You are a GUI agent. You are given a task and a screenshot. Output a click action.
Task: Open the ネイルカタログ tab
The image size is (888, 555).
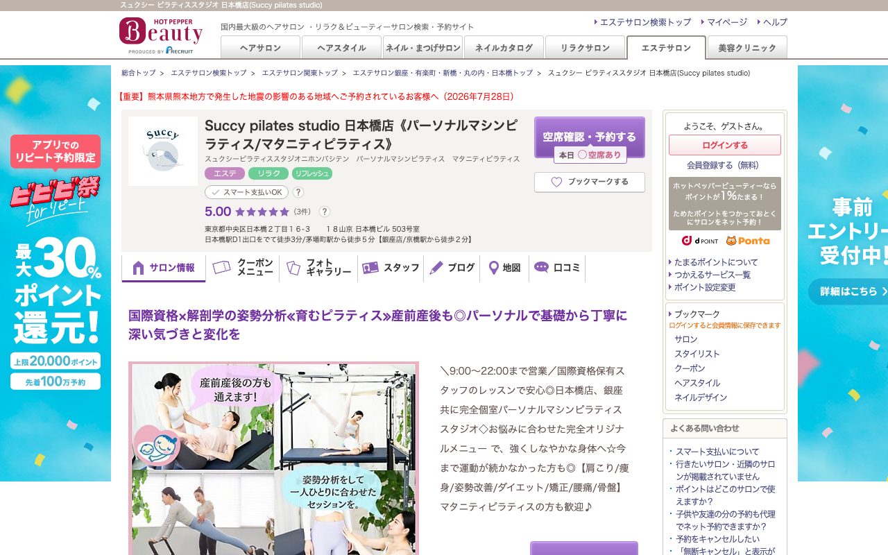[504, 48]
